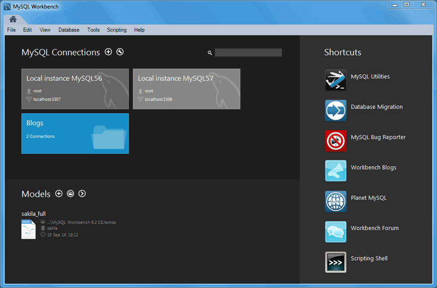Viewport: 437px width, 288px height.
Task: Open the Blogs connection group
Action: pos(75,133)
